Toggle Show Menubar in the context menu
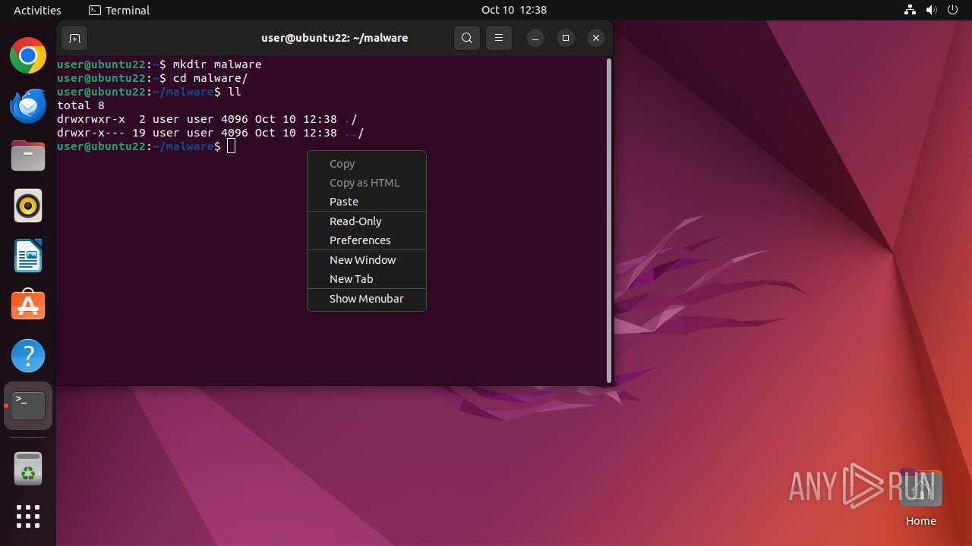Viewport: 972px width, 546px height. coord(367,298)
